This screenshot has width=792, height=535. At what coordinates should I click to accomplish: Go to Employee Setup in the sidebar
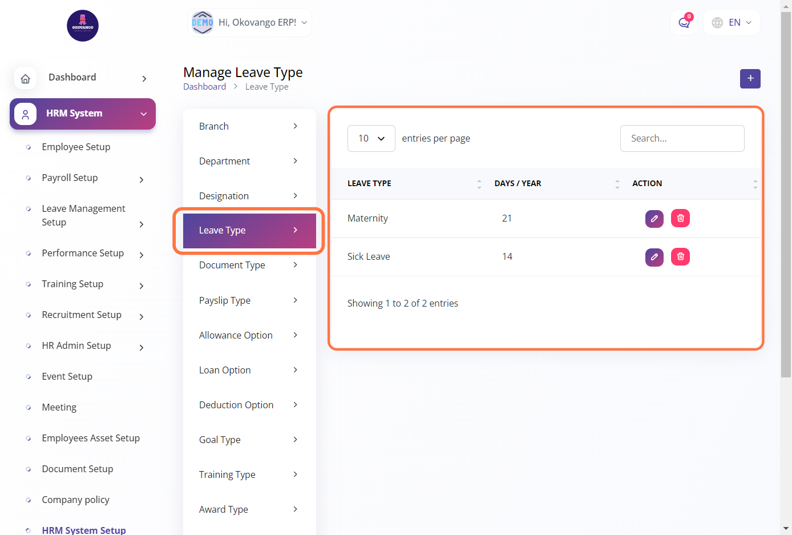pos(76,147)
